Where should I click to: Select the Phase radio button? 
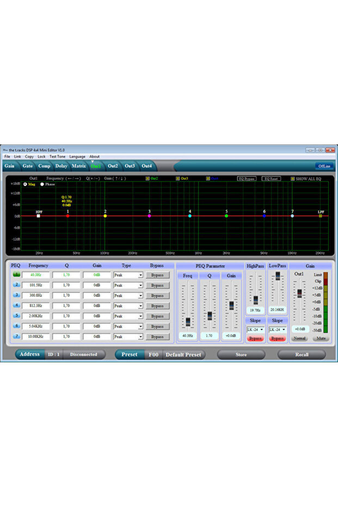tap(42, 184)
